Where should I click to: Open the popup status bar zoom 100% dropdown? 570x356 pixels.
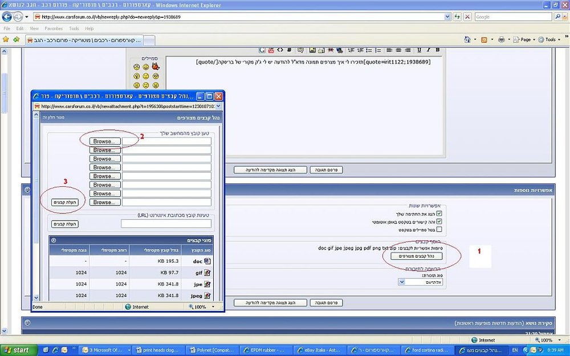tap(213, 307)
